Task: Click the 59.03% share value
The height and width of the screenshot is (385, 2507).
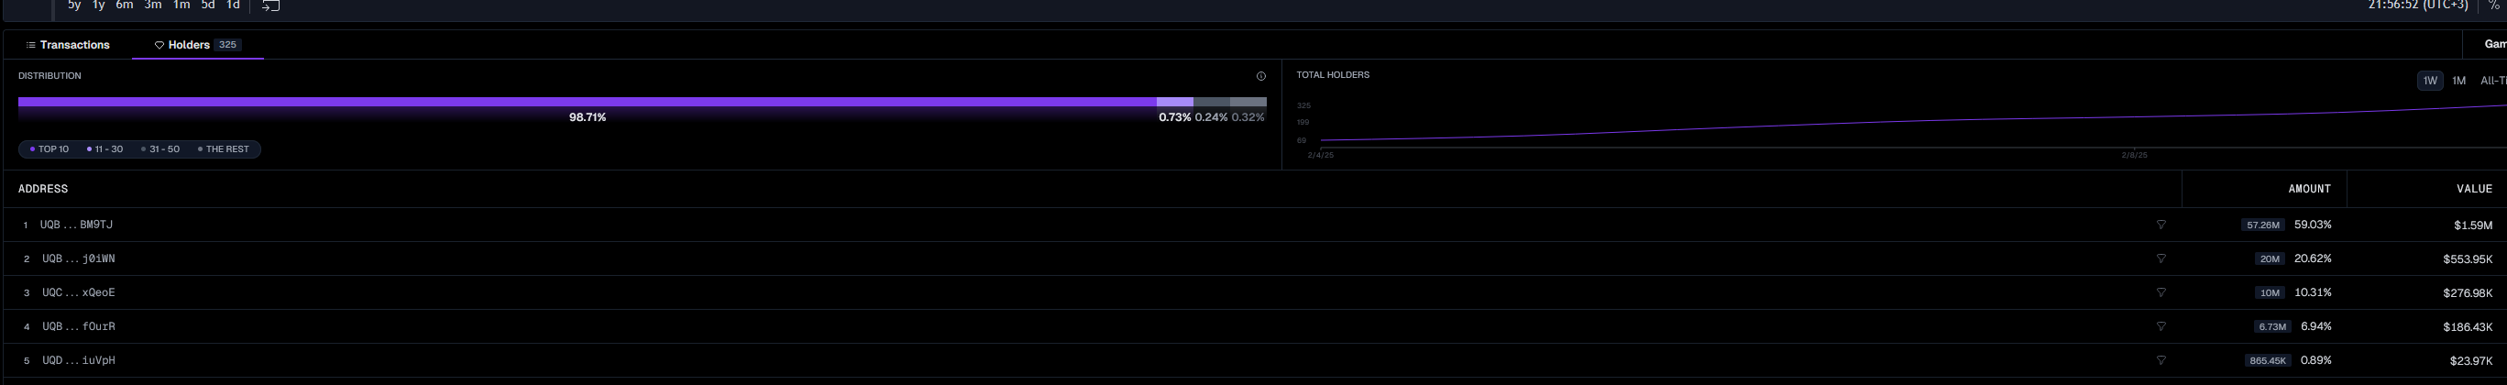Action: click(2313, 225)
